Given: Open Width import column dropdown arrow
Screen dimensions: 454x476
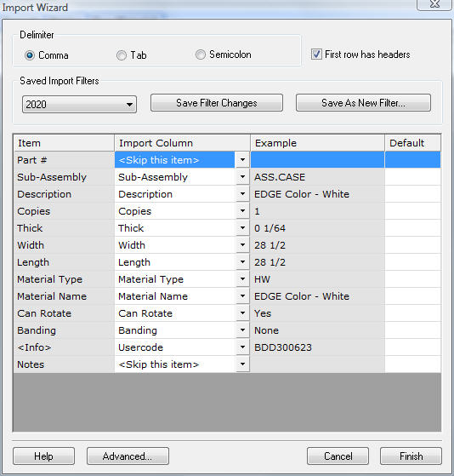Looking at the screenshot, I should click(242, 244).
